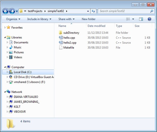157x132 pixels.
Task: Open the Share with dropdown
Action: [66, 19]
